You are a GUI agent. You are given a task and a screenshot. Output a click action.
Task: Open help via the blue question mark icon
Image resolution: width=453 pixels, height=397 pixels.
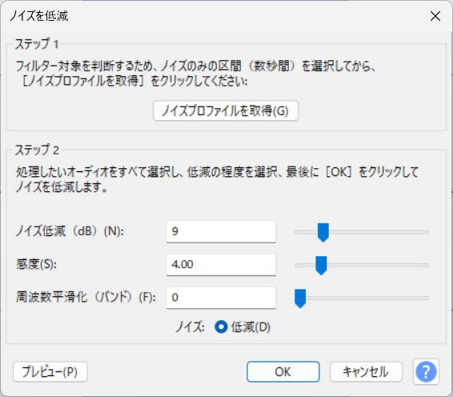[426, 371]
